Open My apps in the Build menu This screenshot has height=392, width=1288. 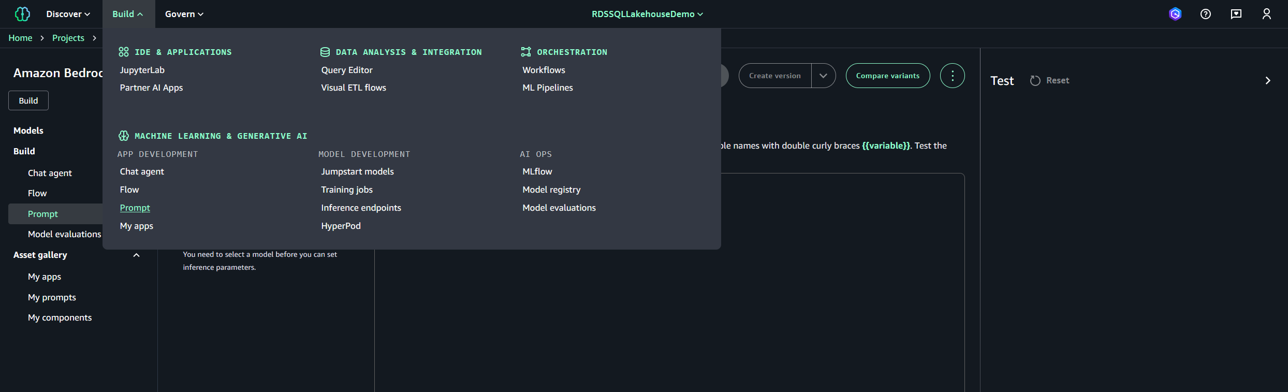pyautogui.click(x=137, y=226)
